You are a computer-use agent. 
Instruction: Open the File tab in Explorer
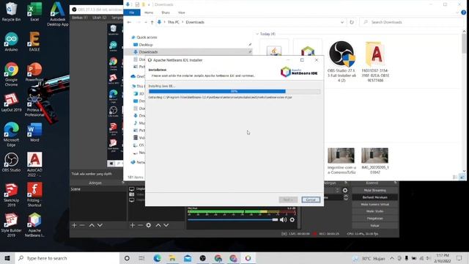coord(132,12)
